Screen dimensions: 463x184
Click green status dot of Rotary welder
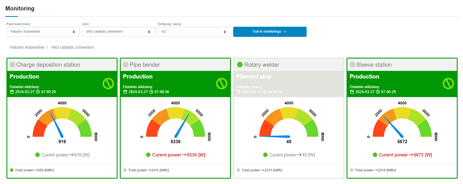click(x=240, y=65)
